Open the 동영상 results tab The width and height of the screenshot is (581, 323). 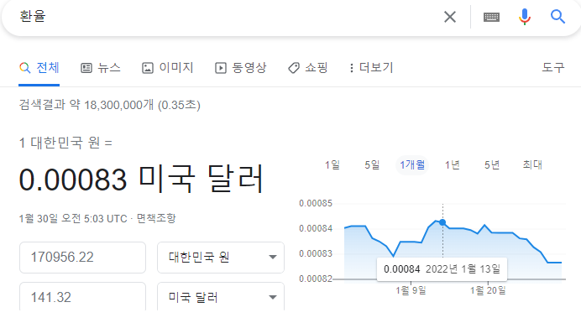240,68
